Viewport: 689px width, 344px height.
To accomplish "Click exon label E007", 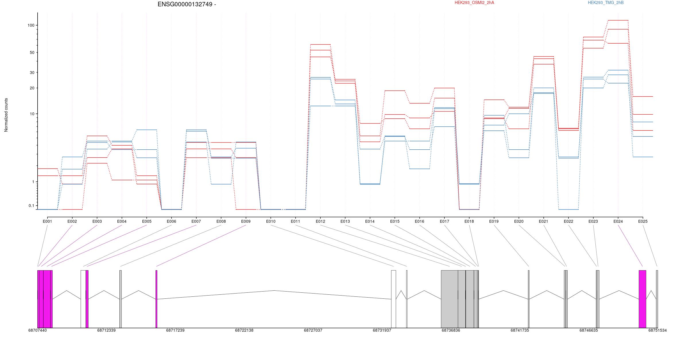I will click(x=196, y=221).
